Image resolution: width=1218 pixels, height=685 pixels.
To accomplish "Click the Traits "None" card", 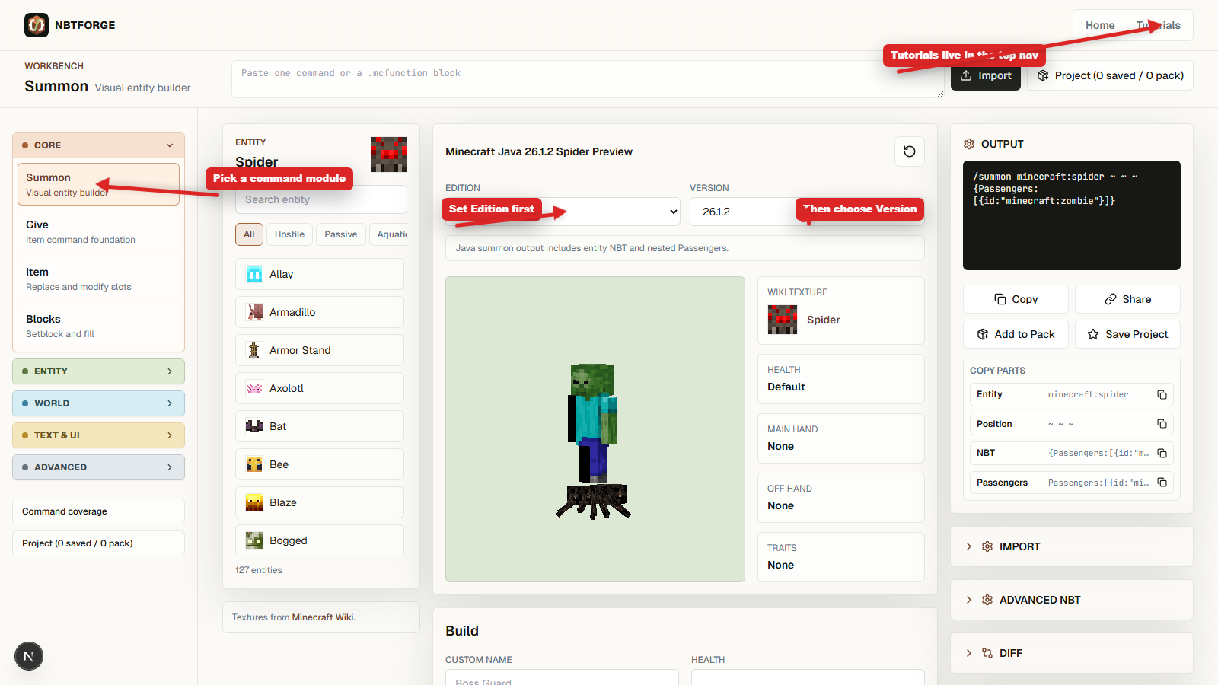I will pos(841,557).
